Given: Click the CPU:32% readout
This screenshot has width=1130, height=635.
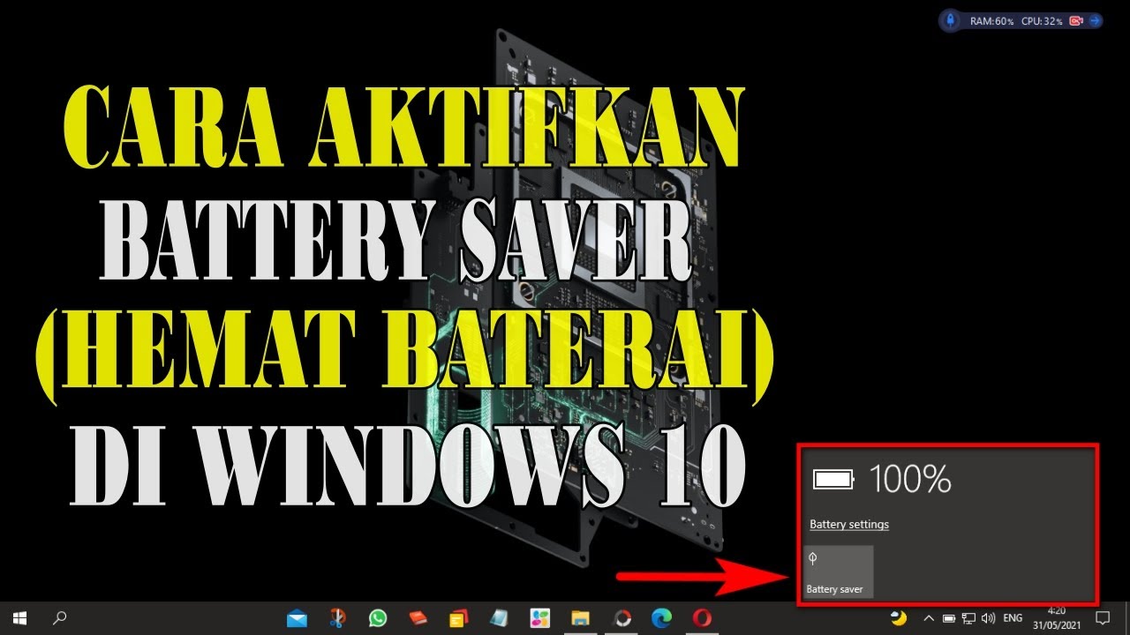Looking at the screenshot, I should coord(1042,21).
